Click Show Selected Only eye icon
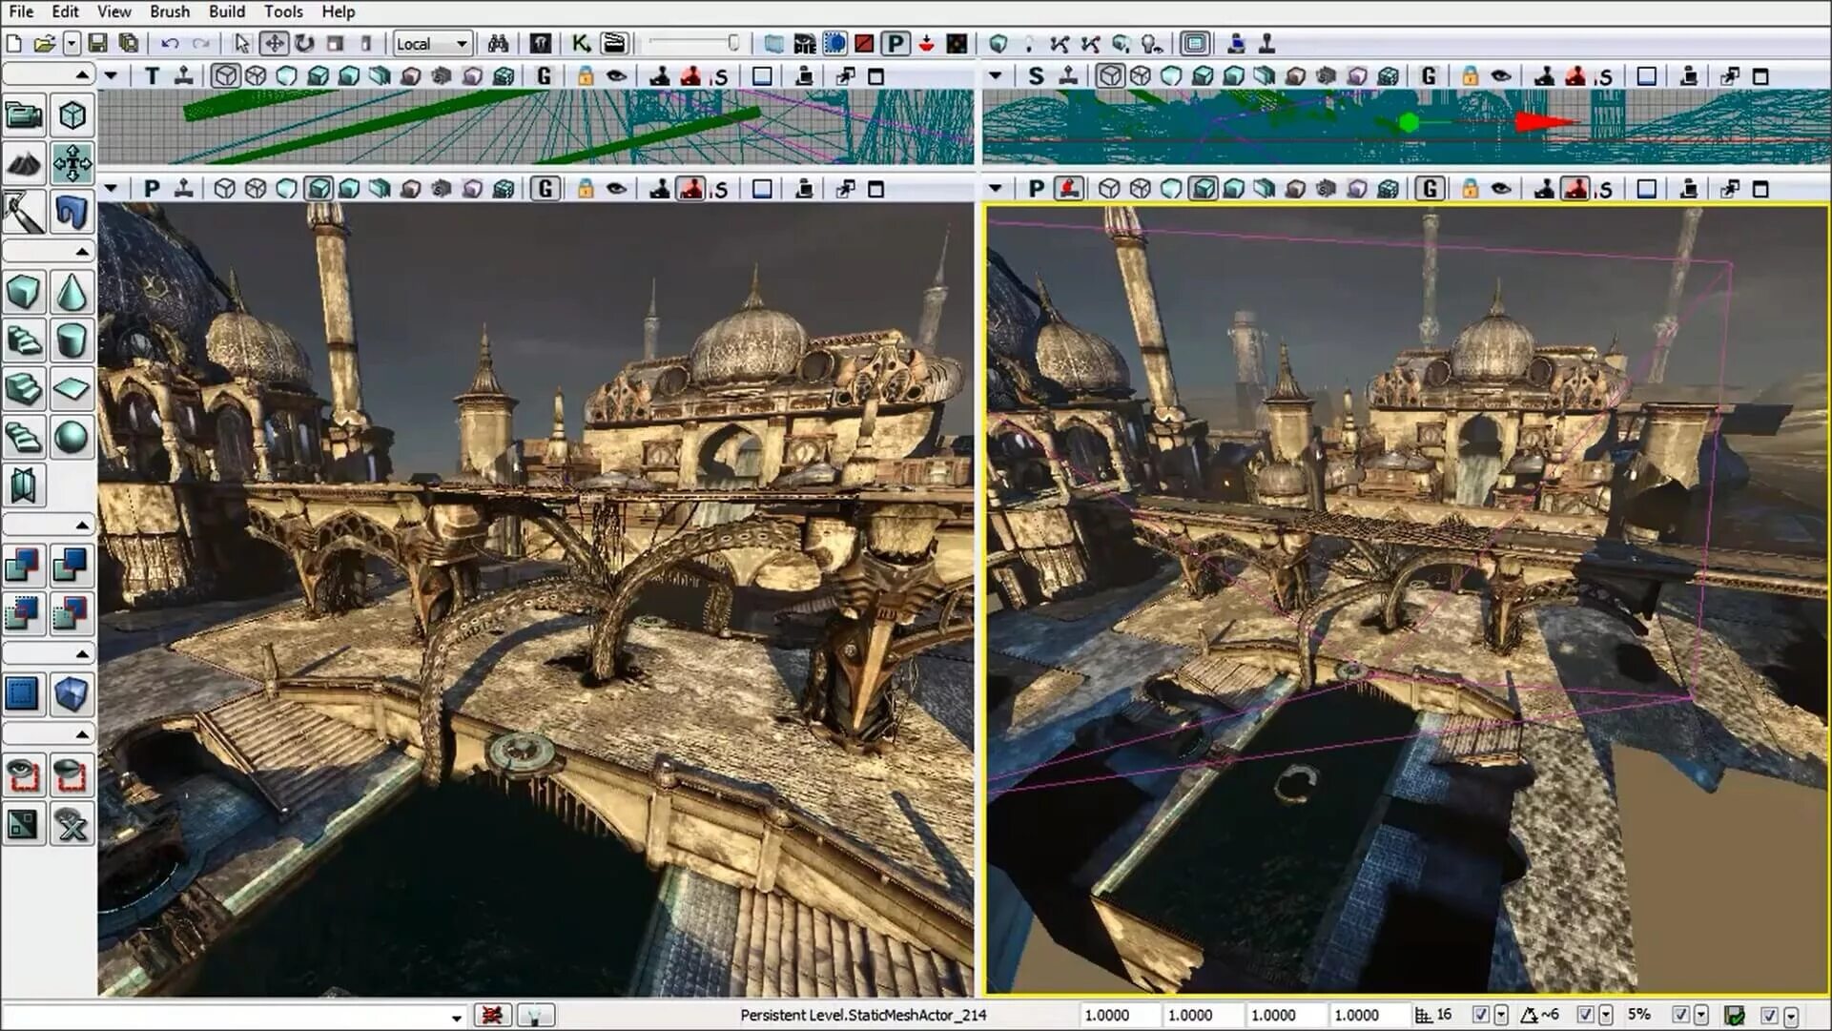Screen dimensions: 1832x1031 [x=23, y=775]
